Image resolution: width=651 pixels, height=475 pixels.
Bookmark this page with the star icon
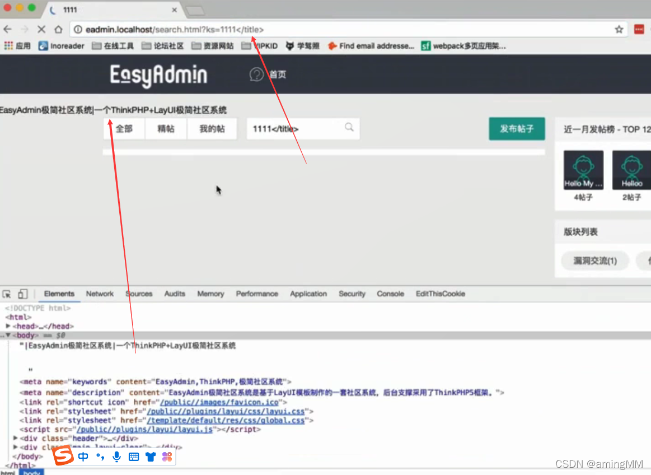[619, 30]
